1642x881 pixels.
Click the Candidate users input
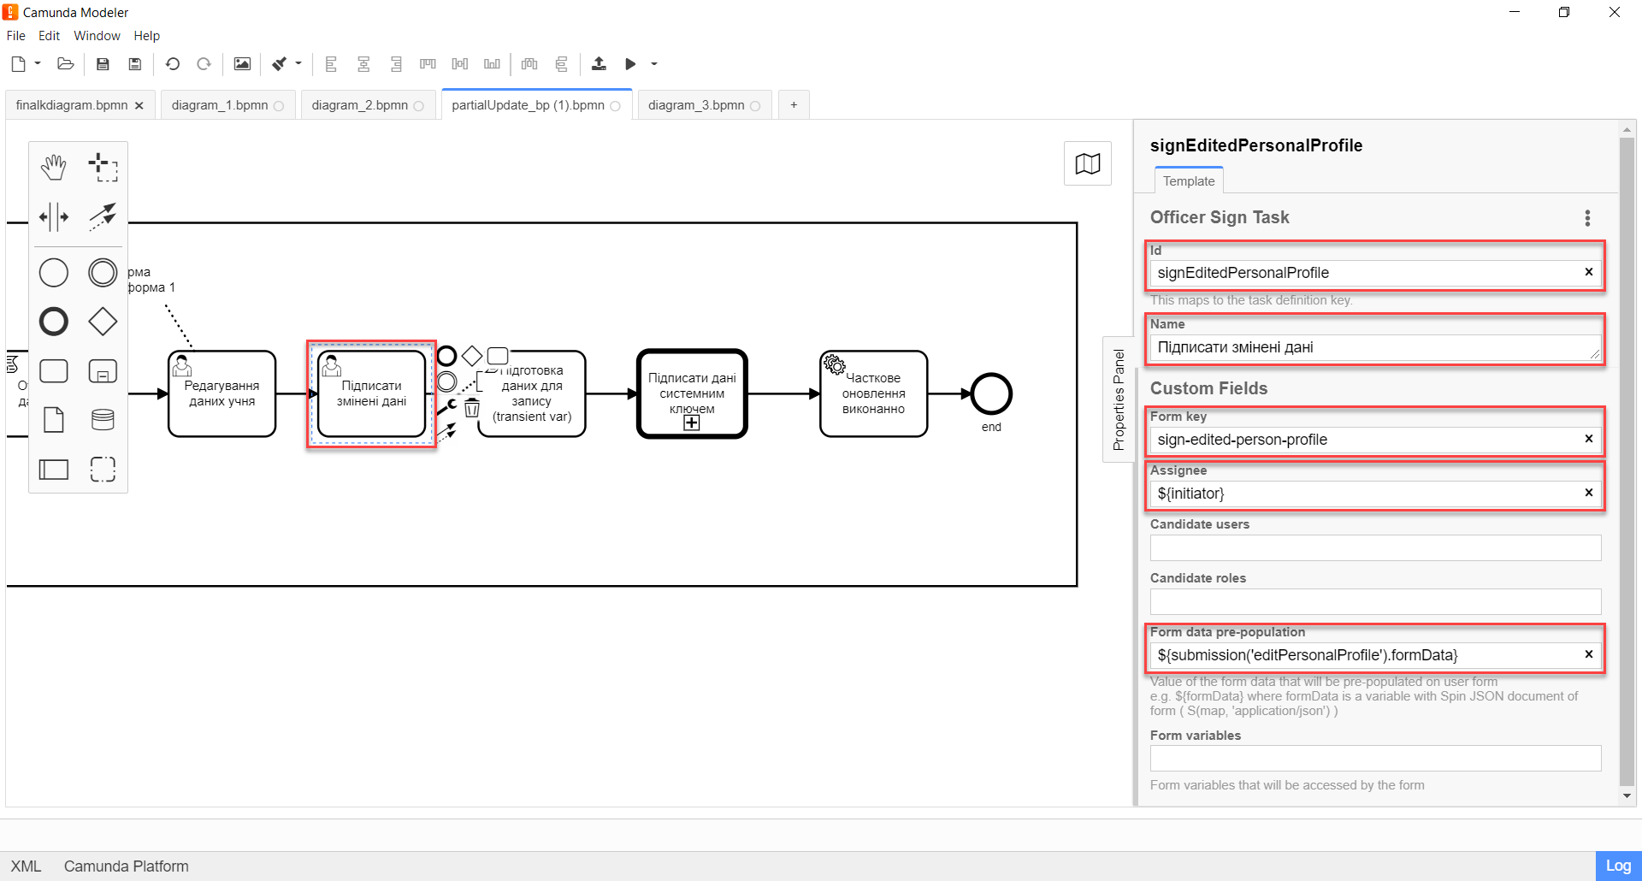tap(1375, 547)
